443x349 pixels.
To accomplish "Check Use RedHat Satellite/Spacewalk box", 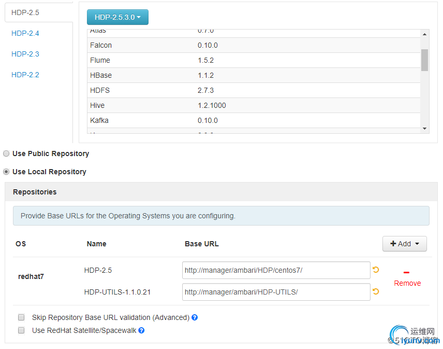I will (x=21, y=330).
